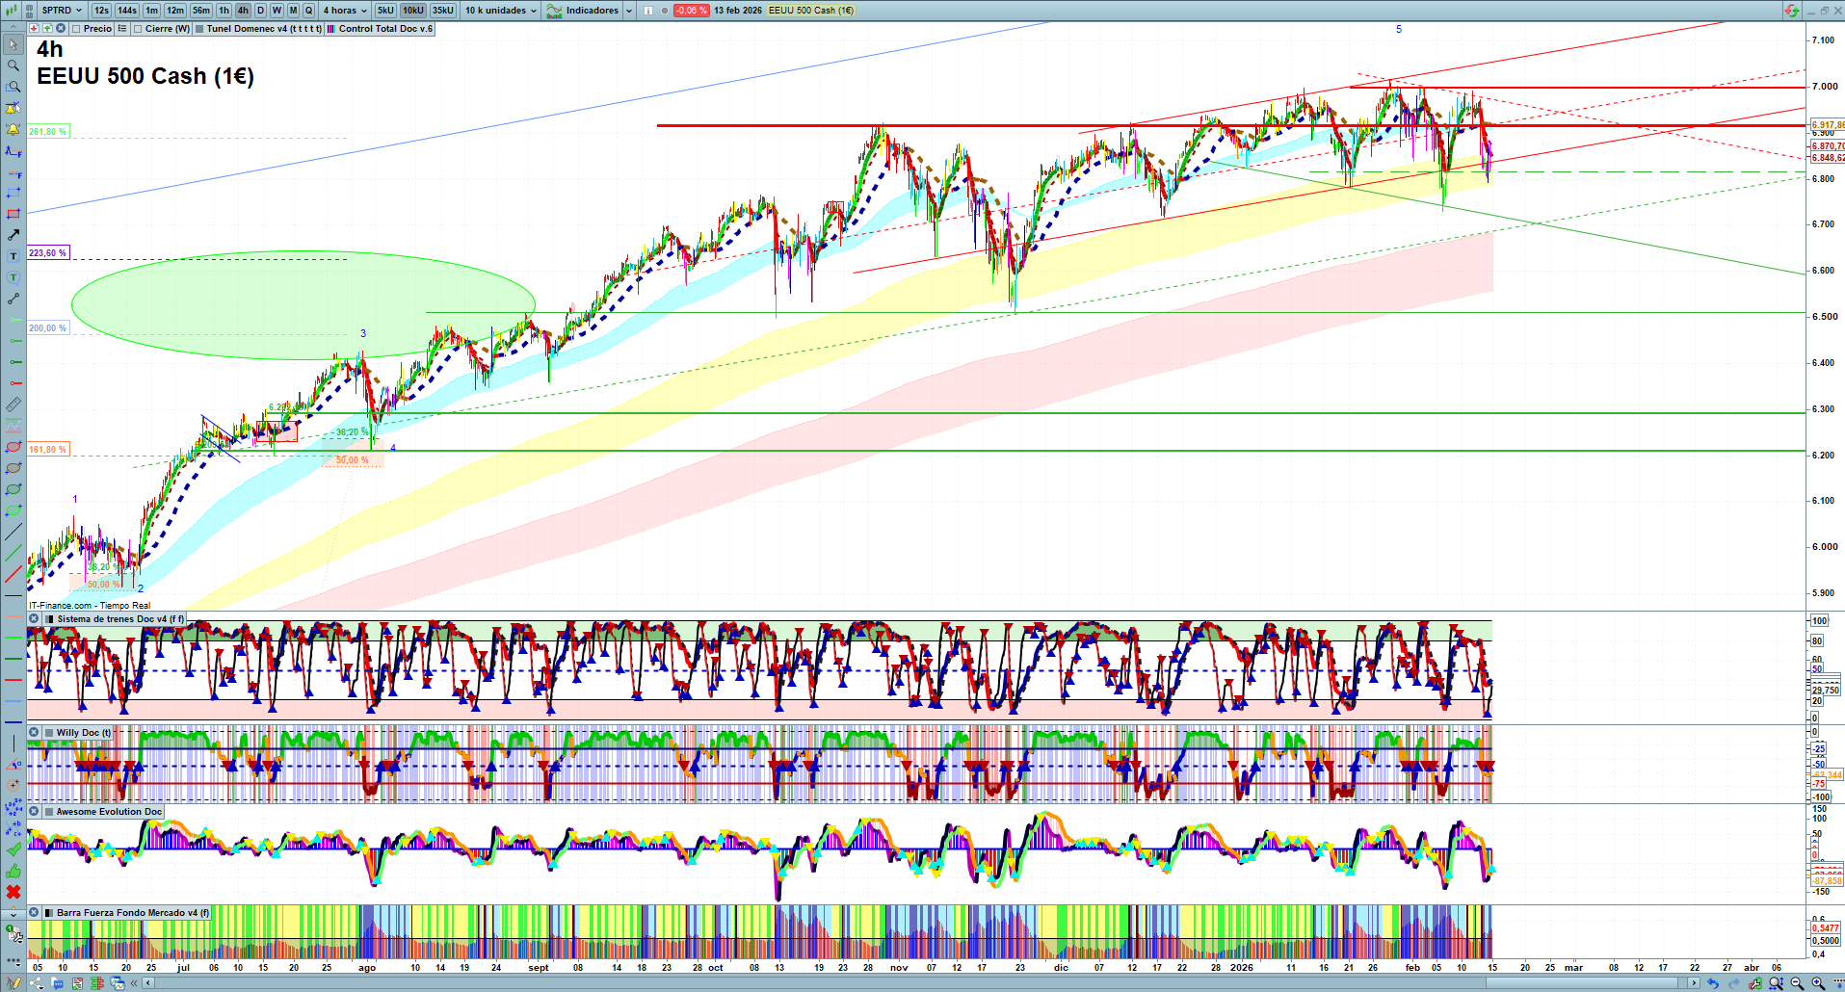Toggle the Precio checkbox
This screenshot has width=1845, height=992.
pyautogui.click(x=76, y=29)
